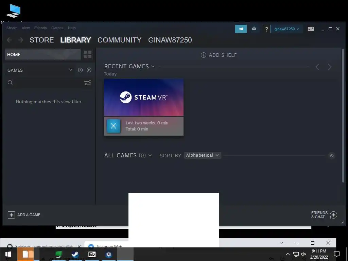The image size is (348, 261).
Task: Open the Windows notification center
Action: pyautogui.click(x=337, y=254)
